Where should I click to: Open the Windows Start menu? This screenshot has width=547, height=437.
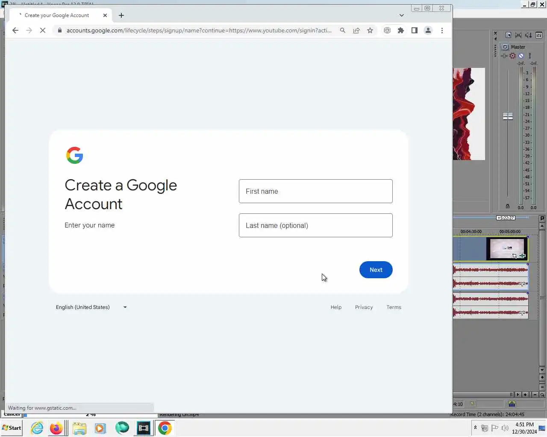click(x=12, y=428)
